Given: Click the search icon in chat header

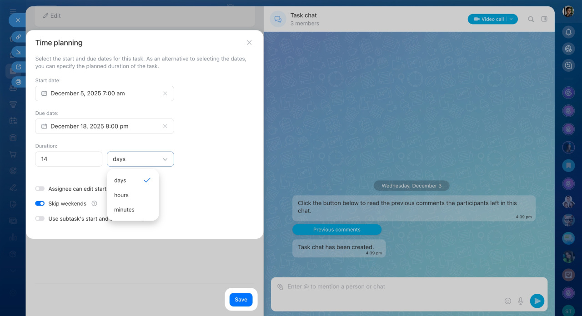Looking at the screenshot, I should 531,19.
